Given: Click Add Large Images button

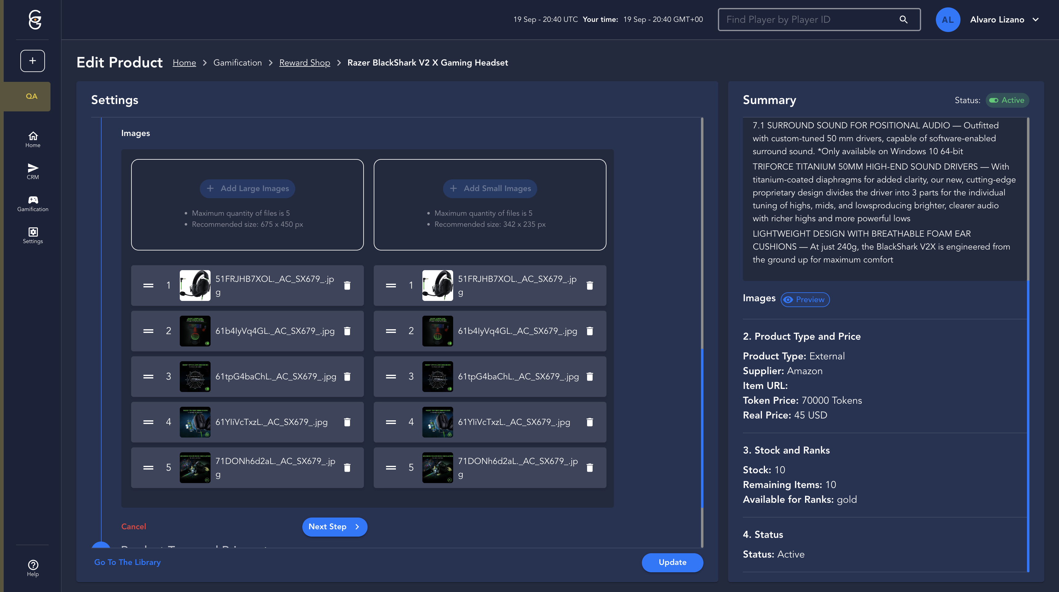Looking at the screenshot, I should tap(248, 189).
